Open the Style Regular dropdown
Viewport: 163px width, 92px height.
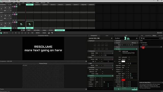pos(126,59)
